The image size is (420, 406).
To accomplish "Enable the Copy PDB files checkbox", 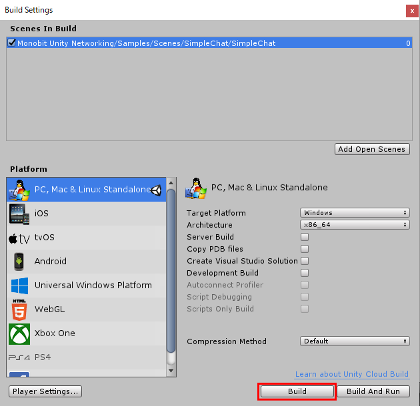I will pyautogui.click(x=305, y=249).
